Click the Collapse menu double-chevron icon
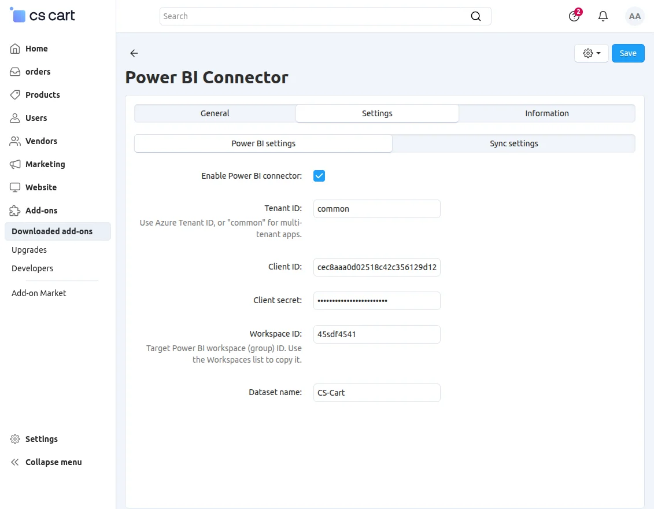Image resolution: width=654 pixels, height=509 pixels. click(15, 462)
